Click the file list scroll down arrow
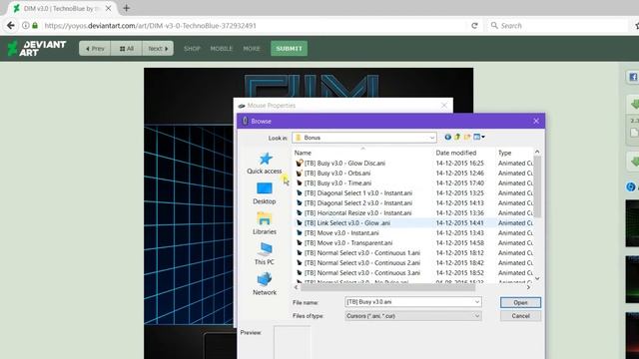Viewport: 639px width, 359px height. coord(537,279)
